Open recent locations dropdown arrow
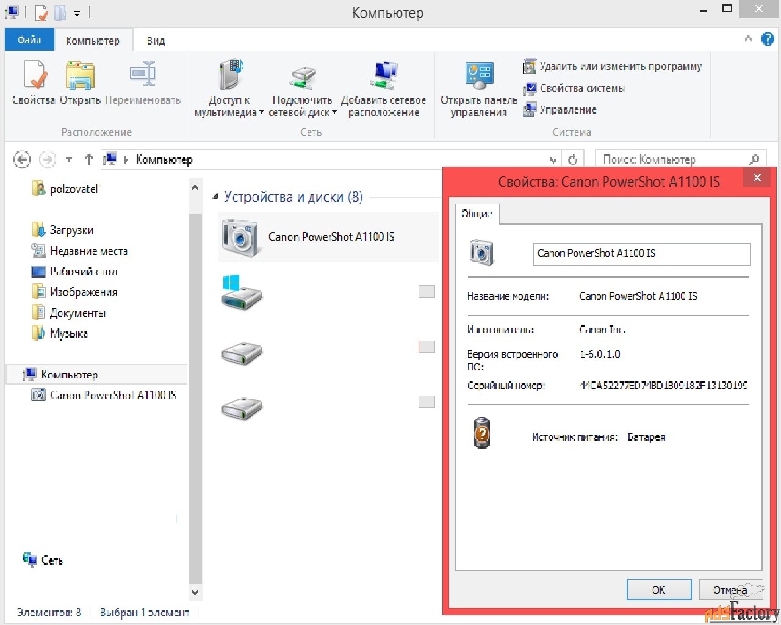The image size is (781, 625). (69, 160)
